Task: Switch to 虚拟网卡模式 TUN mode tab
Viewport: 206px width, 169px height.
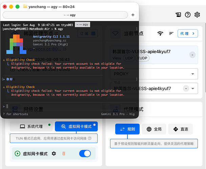Action: (x=76, y=126)
